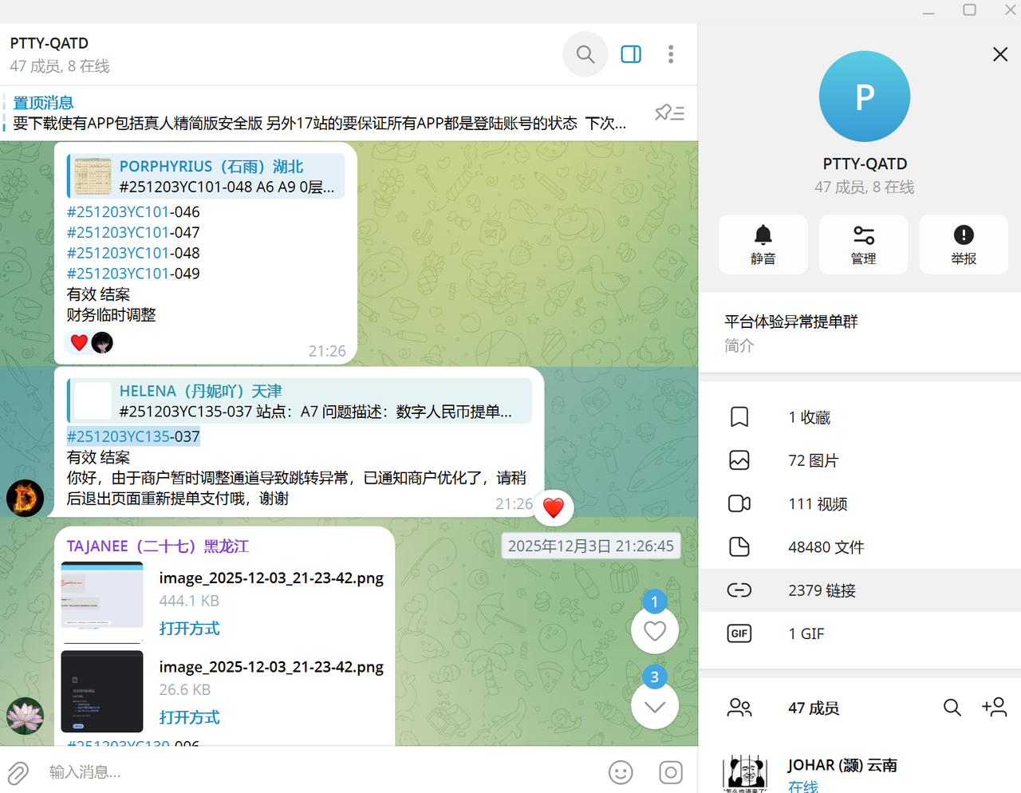1021x793 pixels.
Task: Click the link icon beside 链接
Action: [739, 590]
